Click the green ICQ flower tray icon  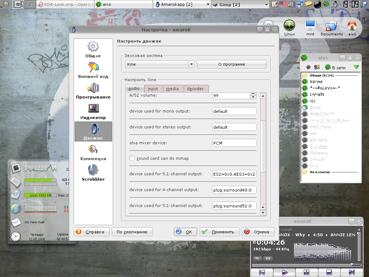tap(326, 4)
